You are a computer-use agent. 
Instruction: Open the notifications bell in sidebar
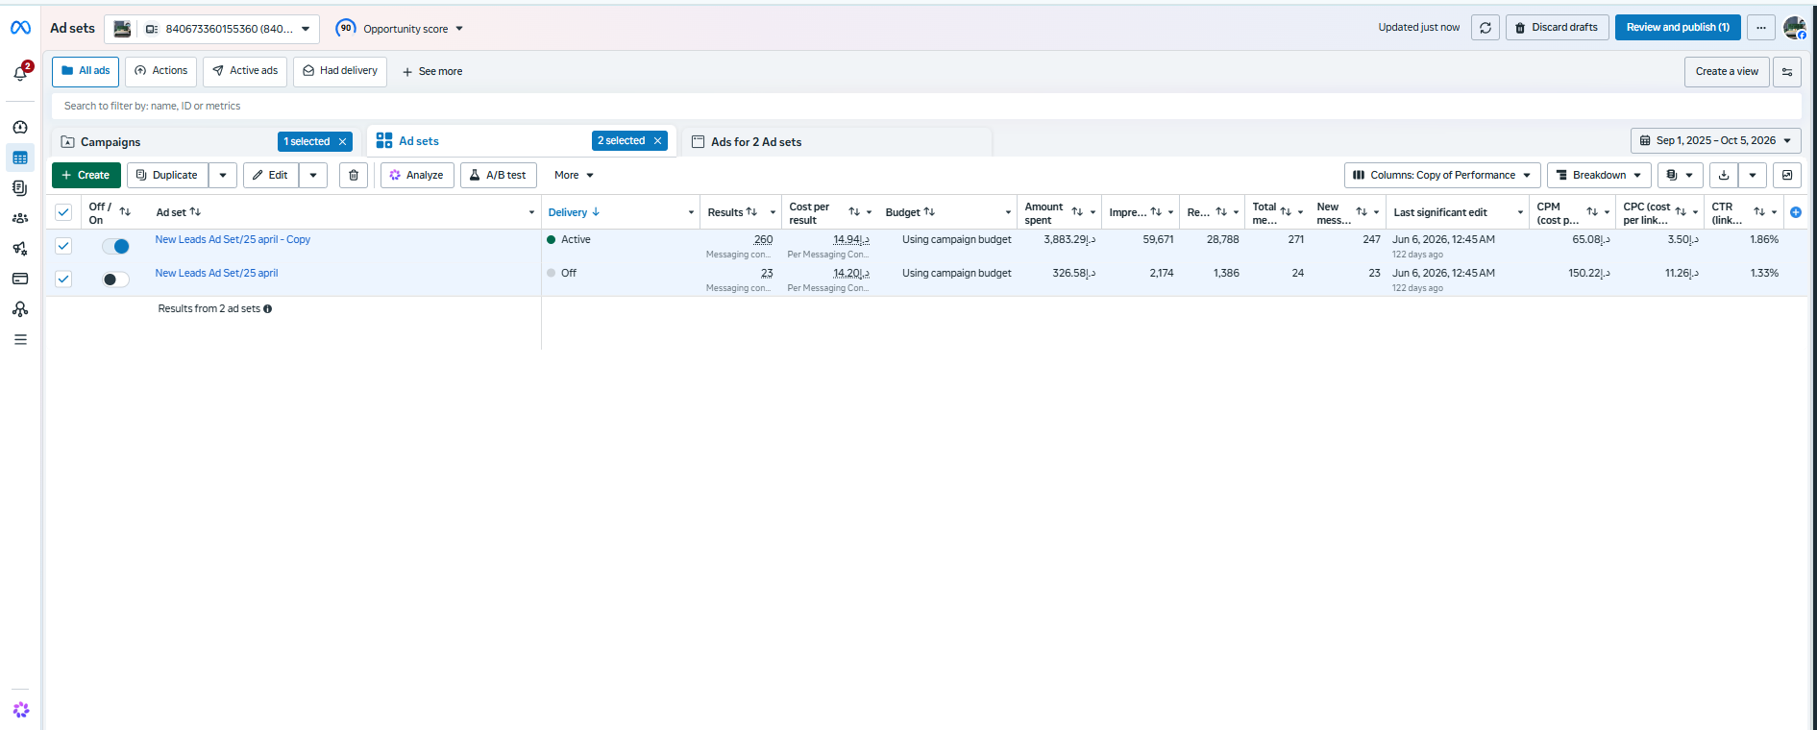tap(20, 72)
